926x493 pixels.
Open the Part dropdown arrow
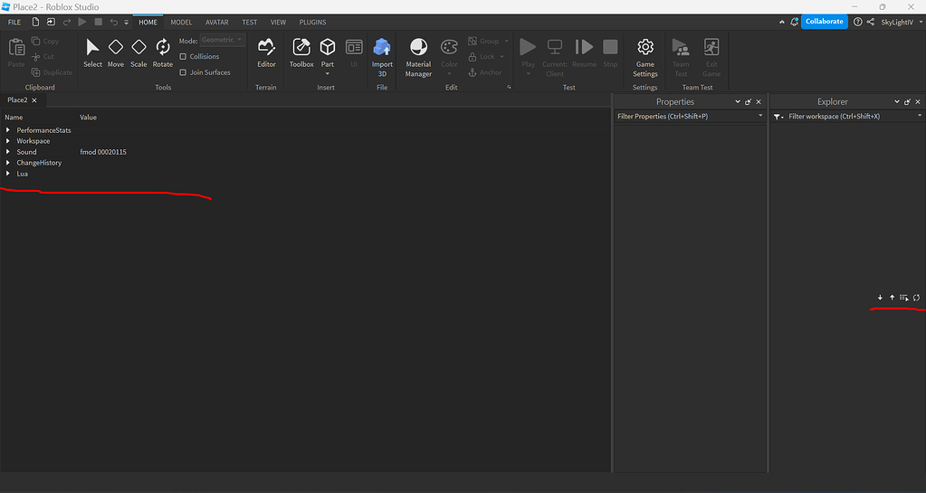(327, 74)
